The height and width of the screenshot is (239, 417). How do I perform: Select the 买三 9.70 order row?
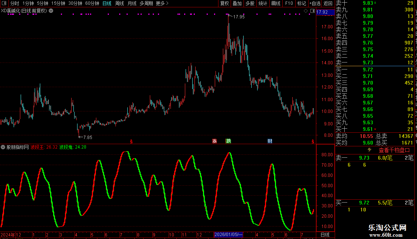[x=375, y=83]
